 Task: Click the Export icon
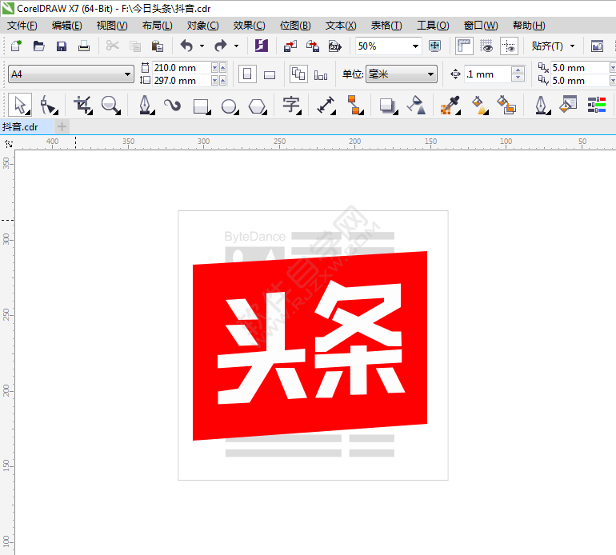pyautogui.click(x=313, y=46)
